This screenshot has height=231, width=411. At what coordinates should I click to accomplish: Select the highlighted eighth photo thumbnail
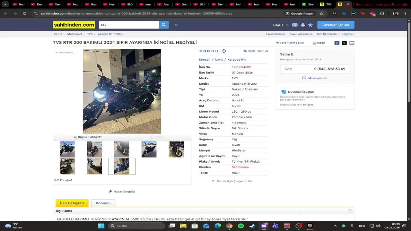122,166
